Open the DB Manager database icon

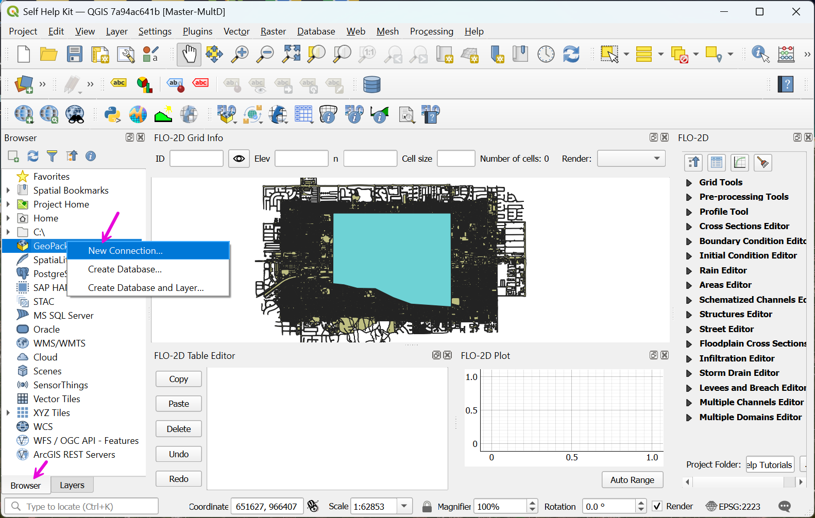pos(371,84)
